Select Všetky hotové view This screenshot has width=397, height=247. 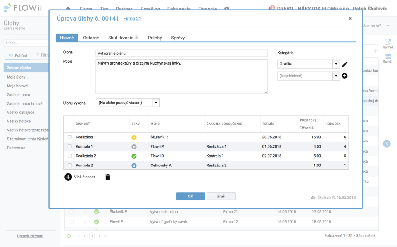coord(19,121)
